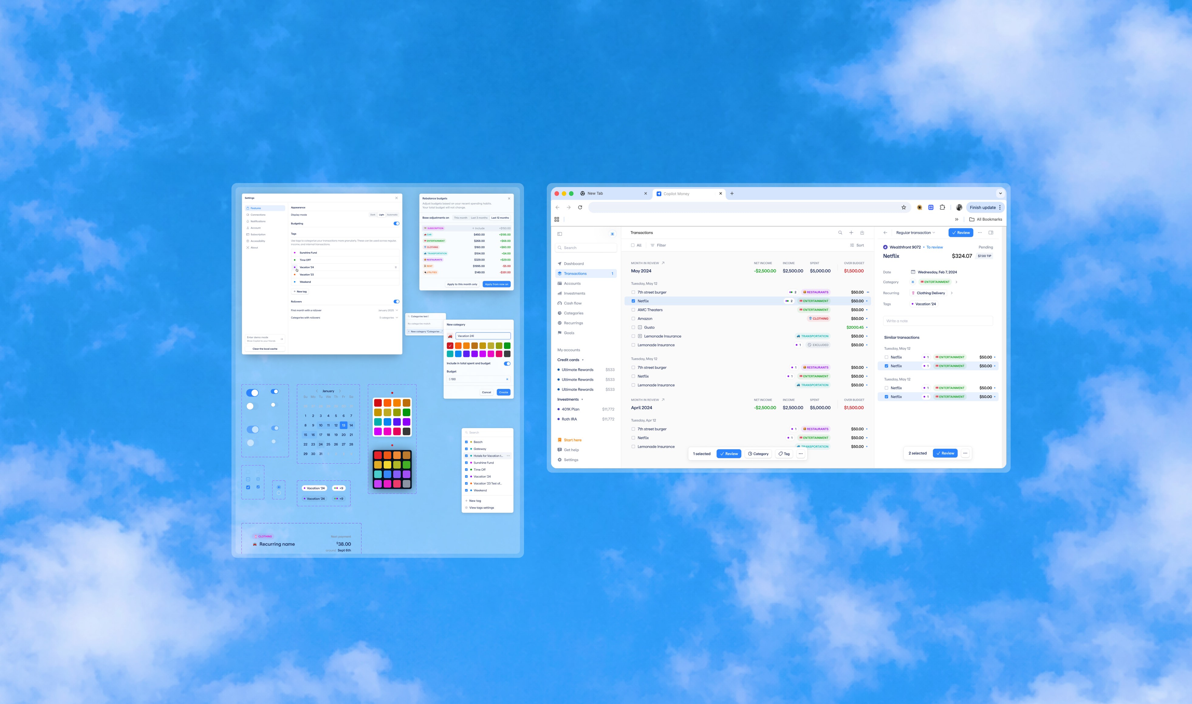
Task: Click the Finish update button
Action: (982, 207)
